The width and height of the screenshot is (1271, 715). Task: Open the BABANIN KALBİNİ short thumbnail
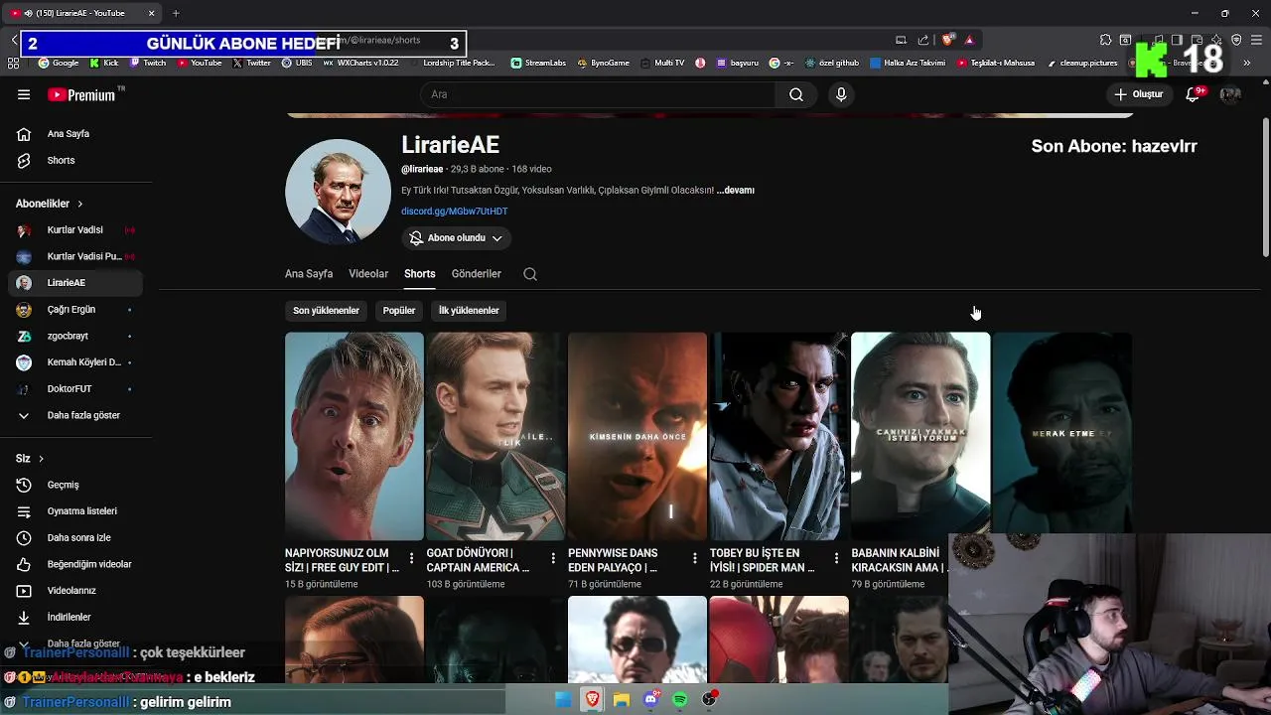coord(920,436)
